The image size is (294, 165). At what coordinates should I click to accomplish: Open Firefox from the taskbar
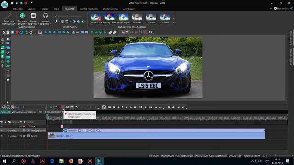(x=71, y=161)
